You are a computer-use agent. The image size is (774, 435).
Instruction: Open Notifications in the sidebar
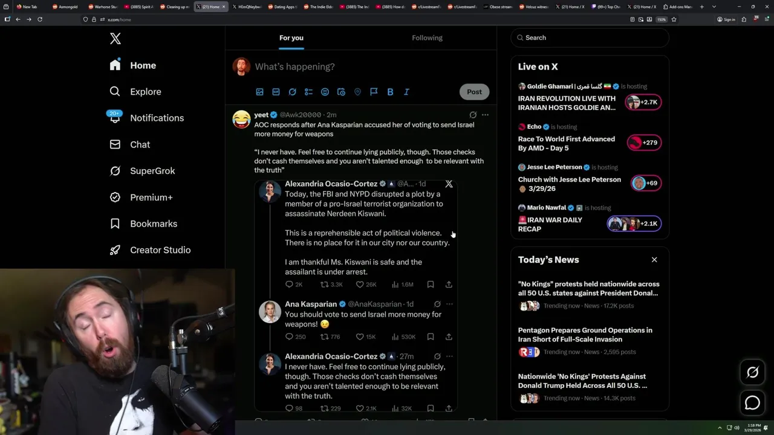[146, 118]
